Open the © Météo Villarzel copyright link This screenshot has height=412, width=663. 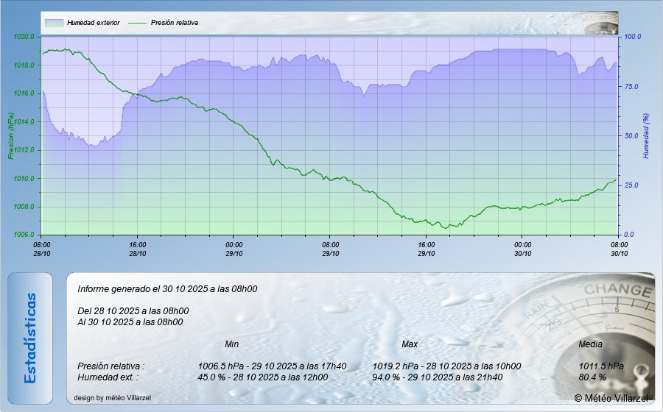click(x=611, y=398)
